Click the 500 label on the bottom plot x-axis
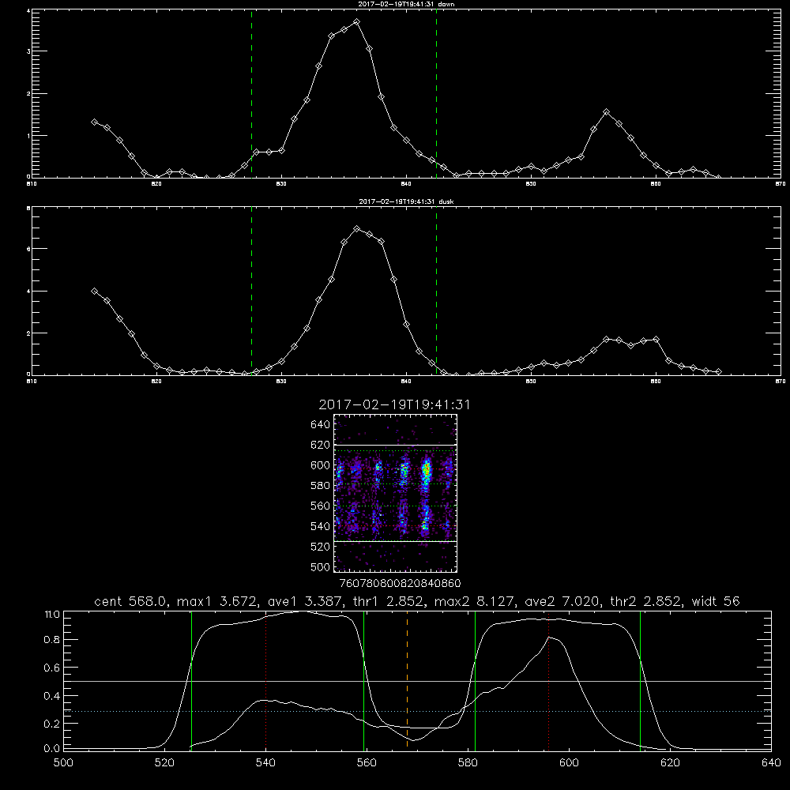 (63, 762)
